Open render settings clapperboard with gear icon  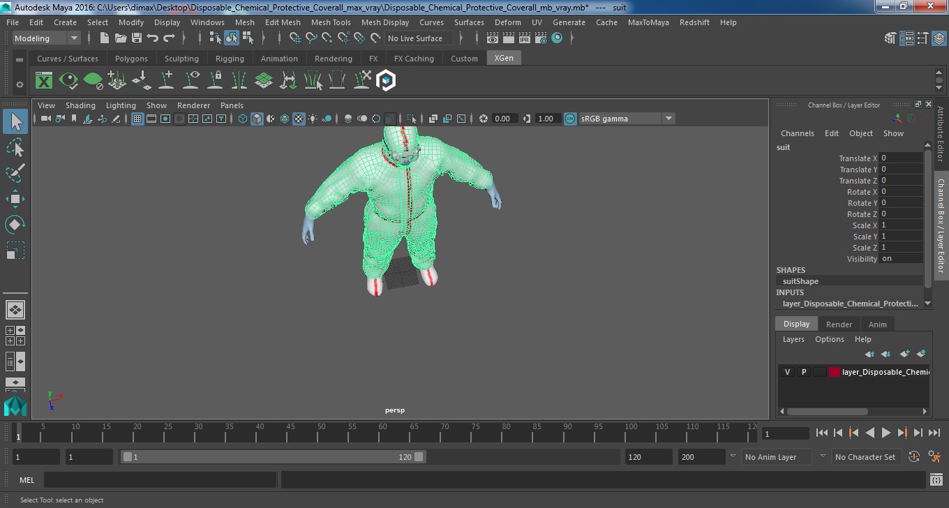point(541,38)
